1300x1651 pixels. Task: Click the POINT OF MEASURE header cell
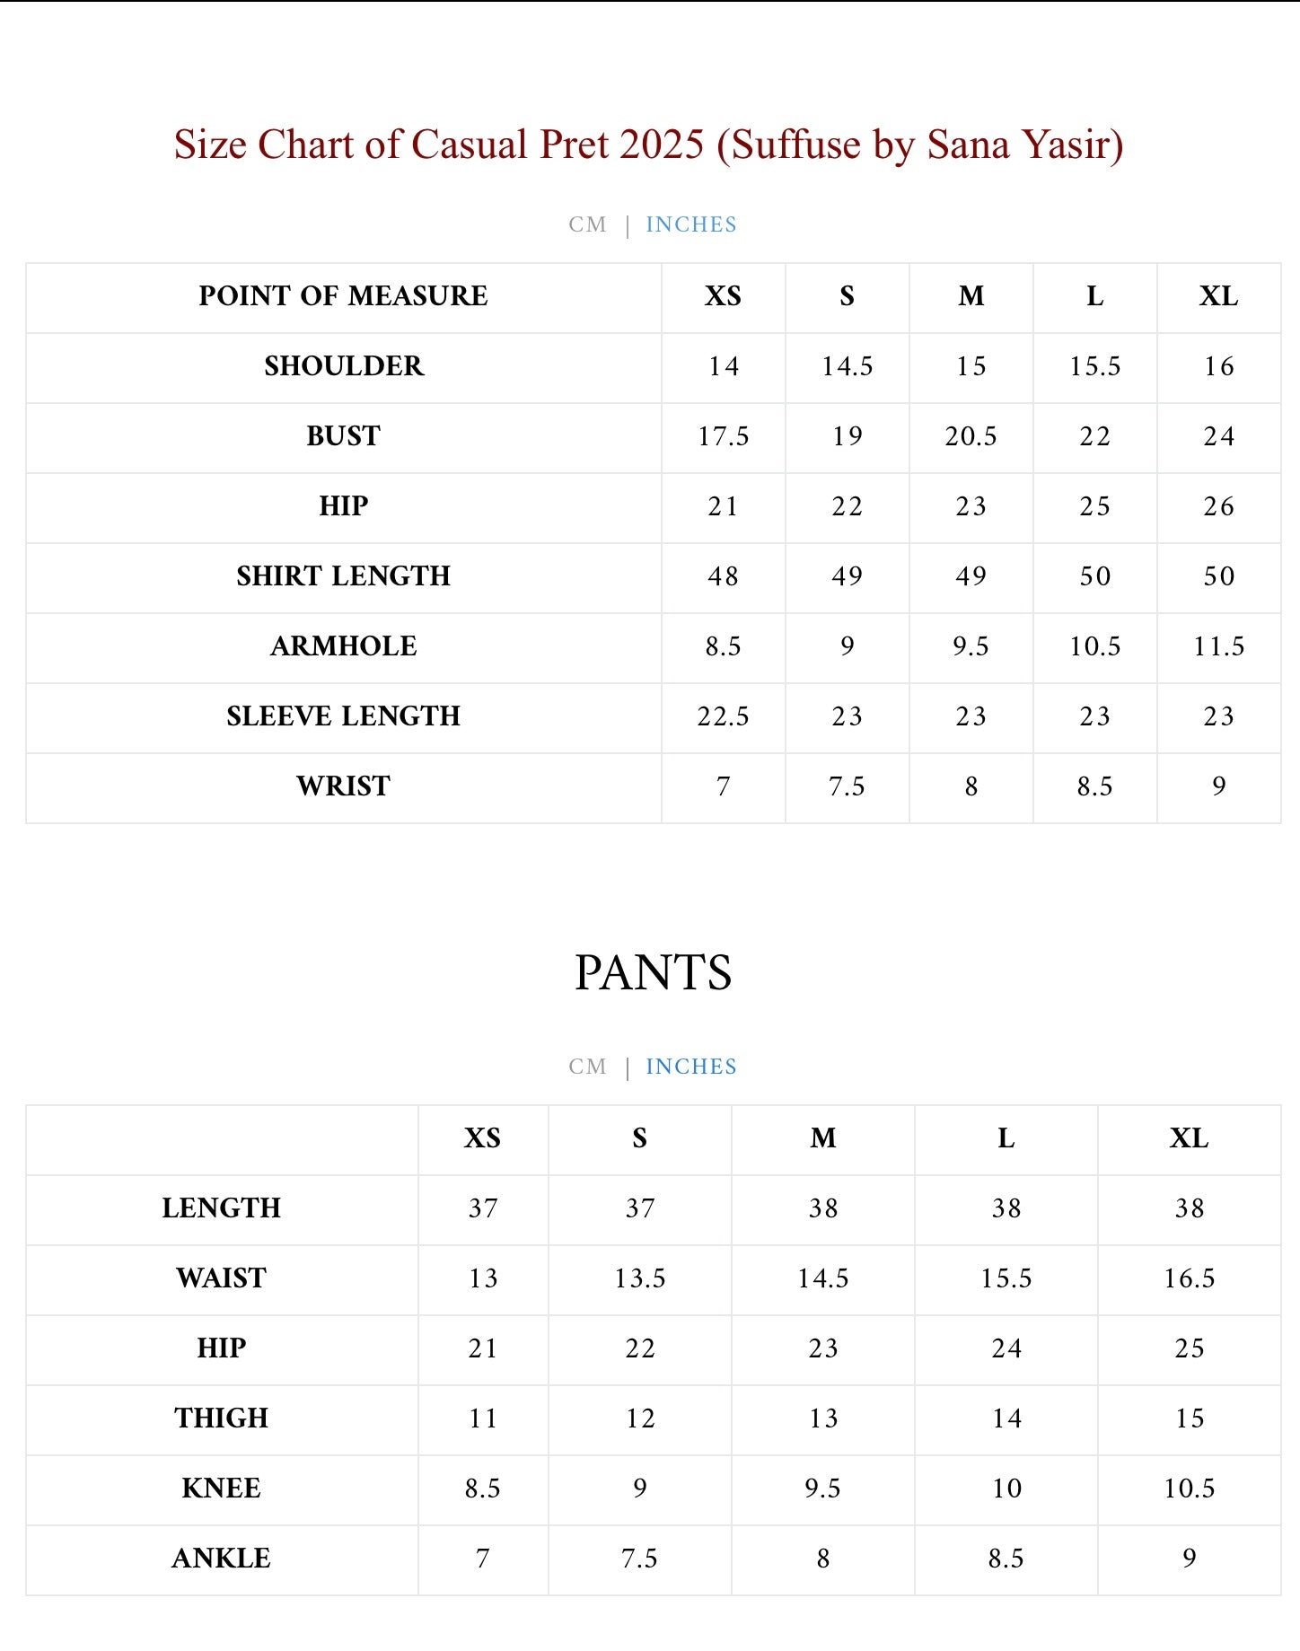point(343,296)
